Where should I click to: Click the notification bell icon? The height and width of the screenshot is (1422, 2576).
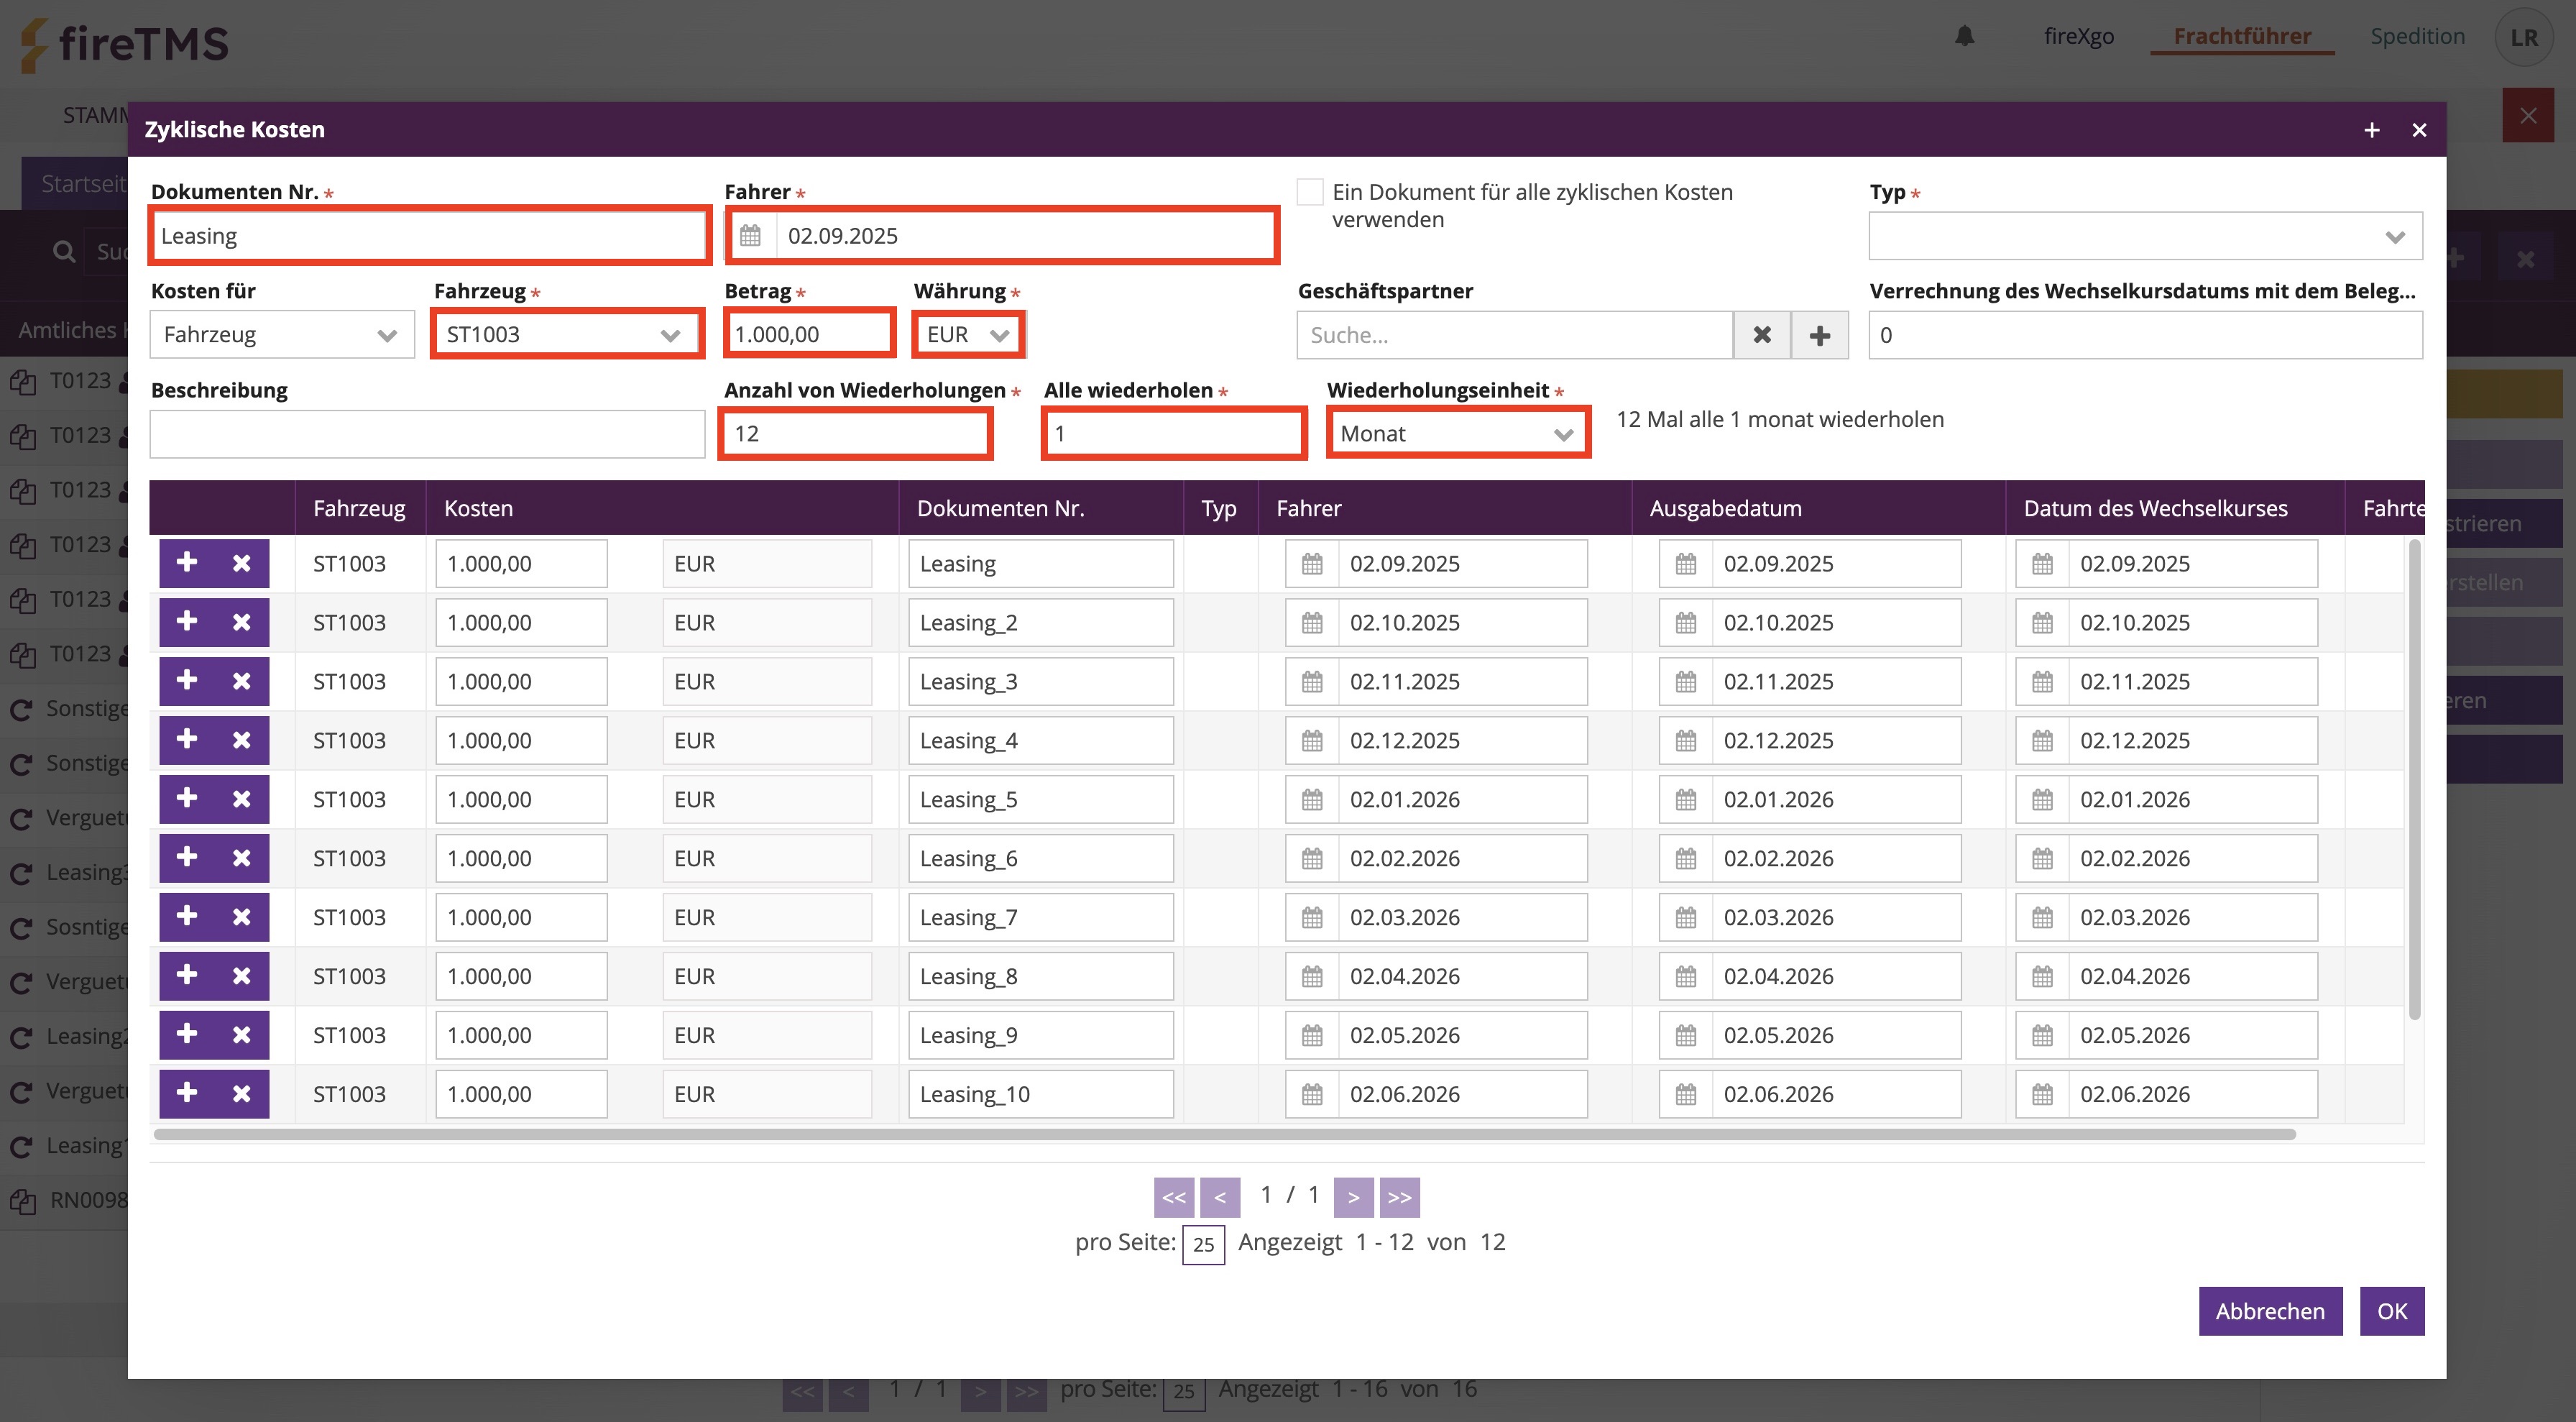click(x=1964, y=37)
